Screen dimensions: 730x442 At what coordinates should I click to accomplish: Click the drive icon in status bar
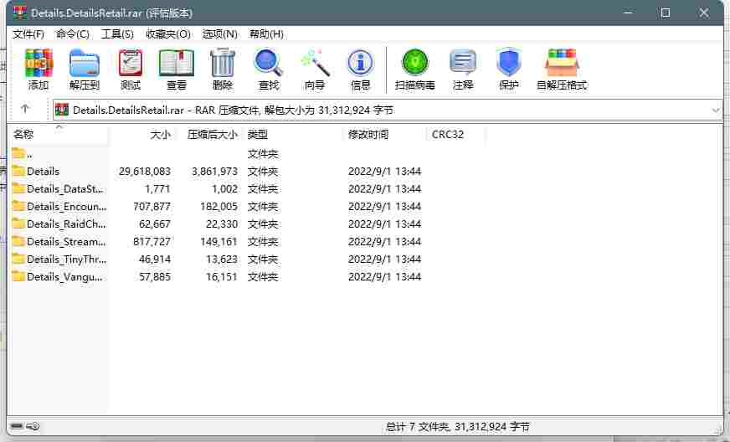pyautogui.click(x=17, y=426)
